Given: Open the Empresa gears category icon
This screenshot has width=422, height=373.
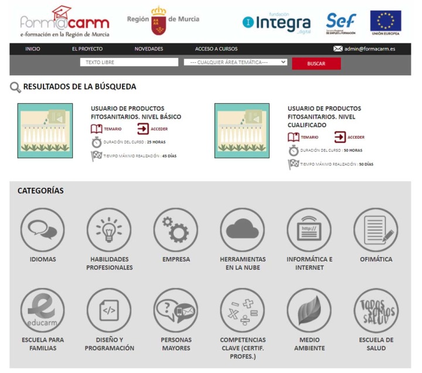Looking at the screenshot, I should click(176, 230).
